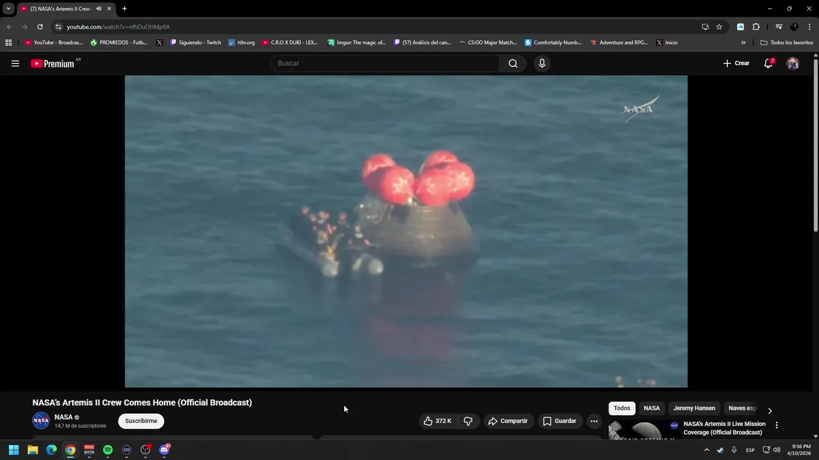The height and width of the screenshot is (460, 819).
Task: Launch Spotify from taskbar
Action: 107,450
